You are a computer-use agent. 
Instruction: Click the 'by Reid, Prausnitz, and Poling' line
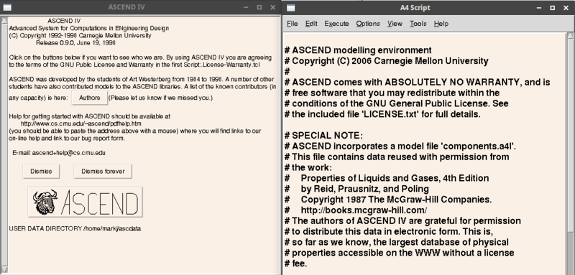click(356, 189)
